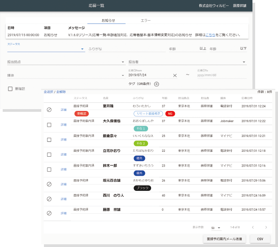Select the checkbox for 立花かおり
The image size is (278, 247).
[49, 154]
